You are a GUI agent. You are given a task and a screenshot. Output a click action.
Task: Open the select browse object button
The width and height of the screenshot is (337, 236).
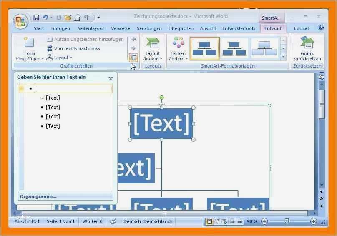322,198
